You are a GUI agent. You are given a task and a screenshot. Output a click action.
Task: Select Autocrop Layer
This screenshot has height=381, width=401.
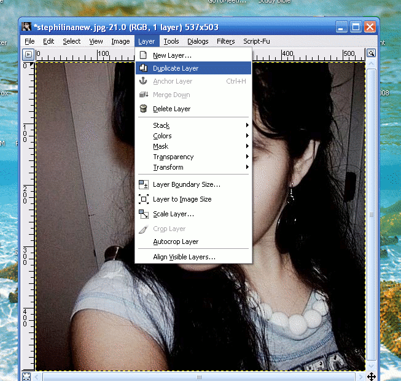(193, 242)
